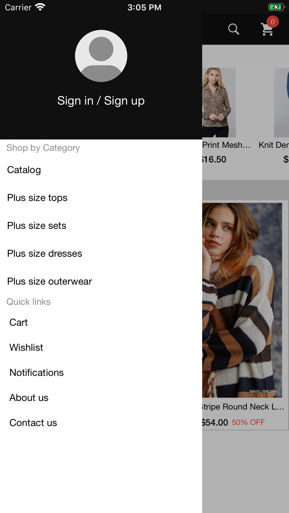289x513 pixels.
Task: Open Notifications quick link
Action: pos(37,373)
